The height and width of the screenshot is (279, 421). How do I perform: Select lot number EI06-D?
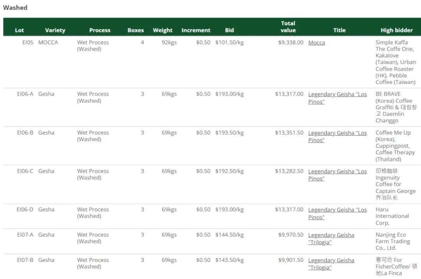[x=25, y=209]
